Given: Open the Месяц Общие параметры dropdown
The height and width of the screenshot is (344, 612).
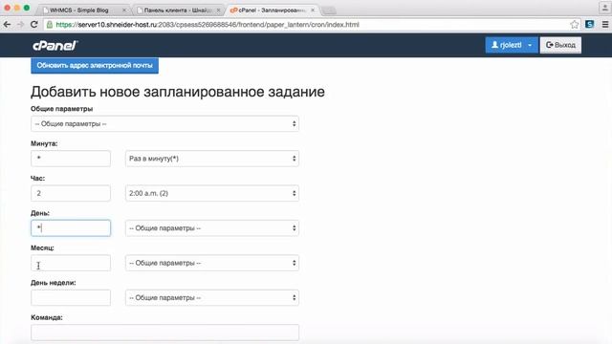Looking at the screenshot, I should [212, 263].
